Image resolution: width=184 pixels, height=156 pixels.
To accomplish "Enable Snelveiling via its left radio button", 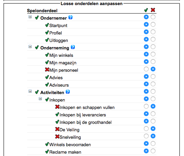I will coord(146,136).
